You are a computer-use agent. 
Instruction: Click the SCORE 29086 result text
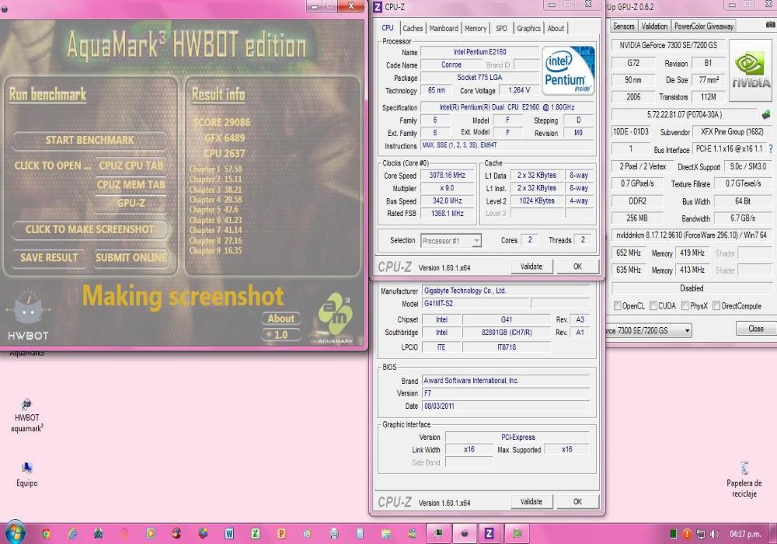[x=221, y=122]
